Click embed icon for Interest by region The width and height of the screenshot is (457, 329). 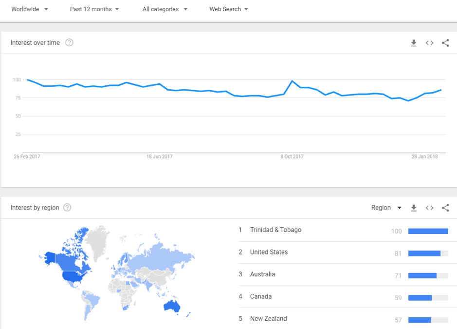click(429, 208)
